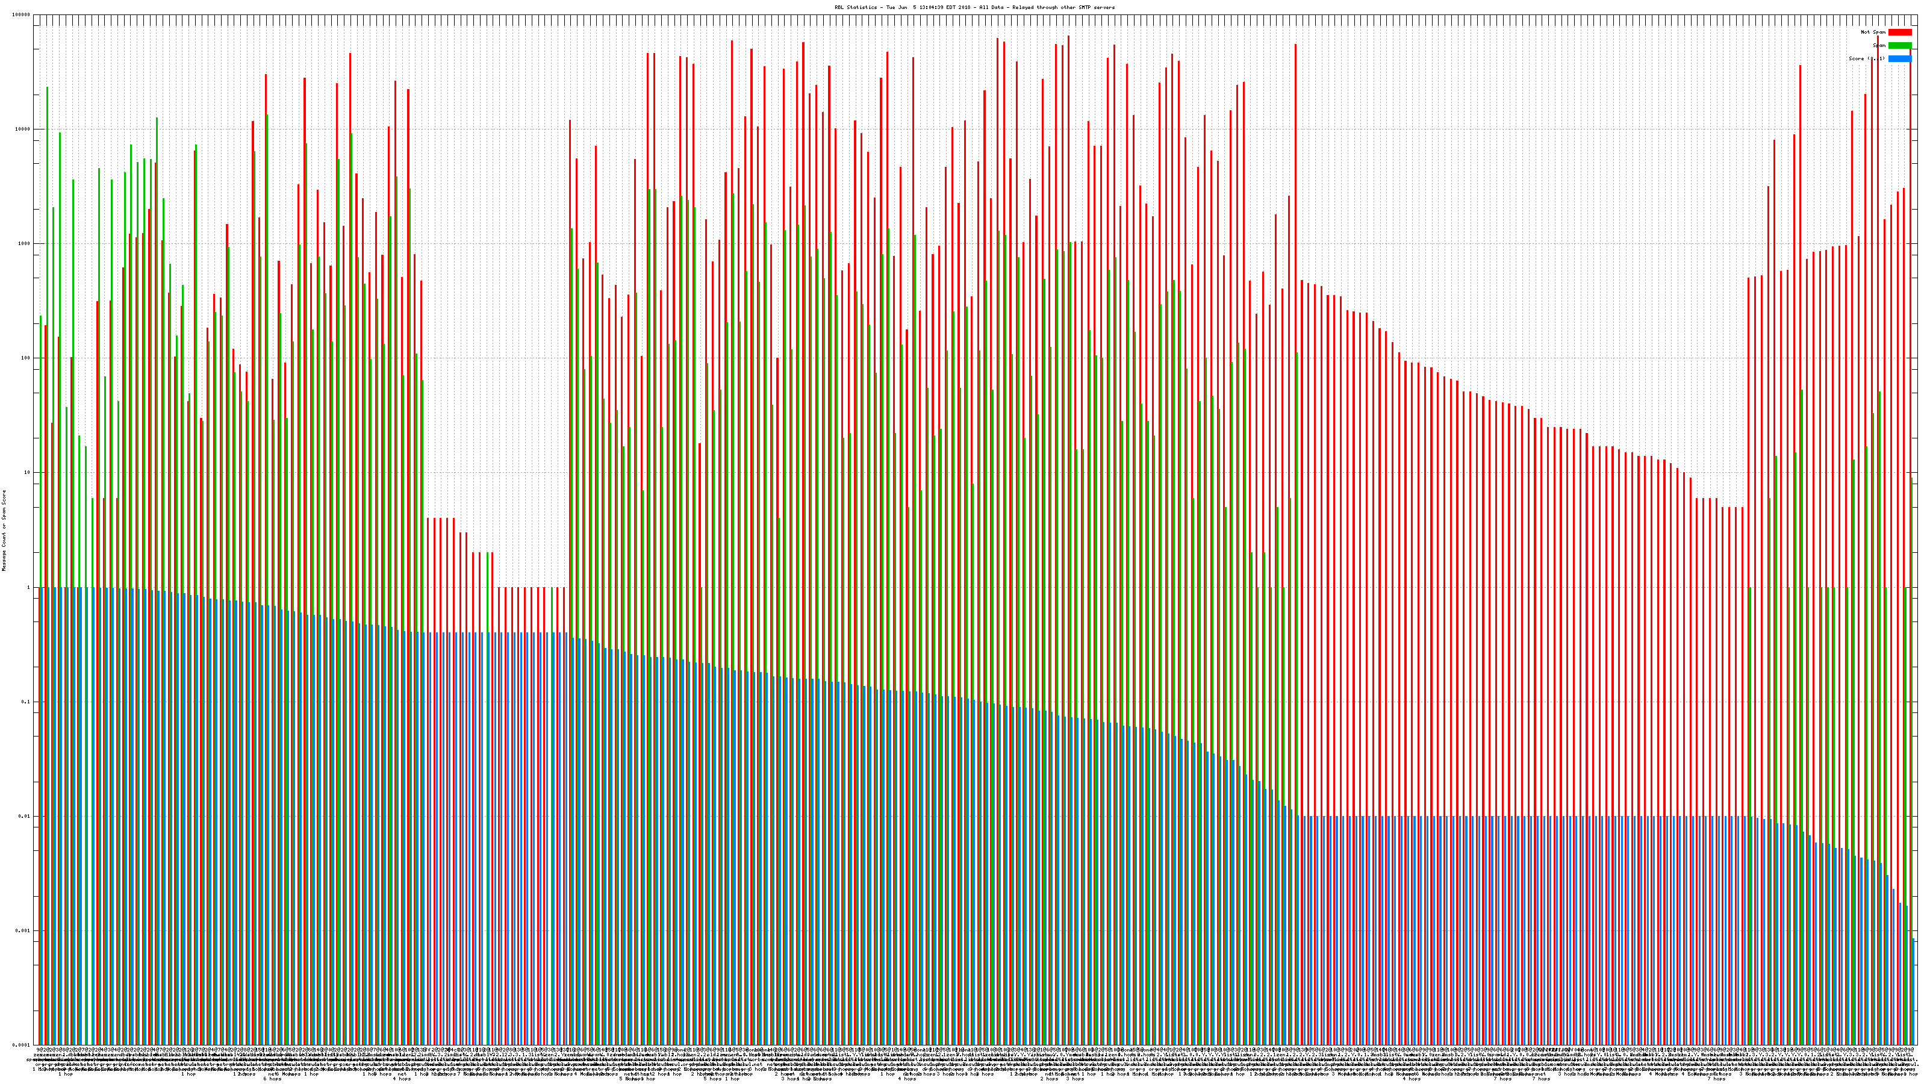Click the 0.01 y-axis tick label

[25, 816]
